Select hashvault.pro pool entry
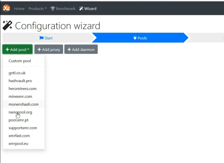Image resolution: width=224 pixels, height=163 pixels. coord(24,81)
